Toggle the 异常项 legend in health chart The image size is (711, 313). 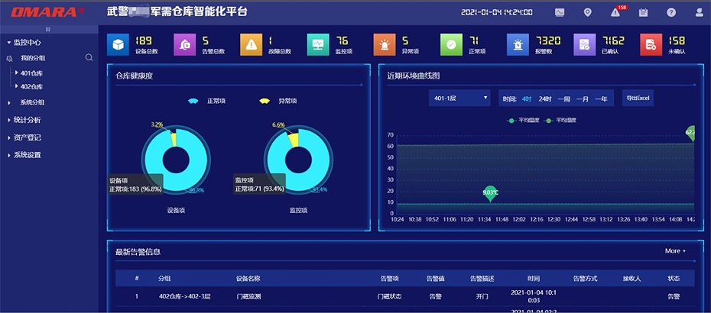[x=275, y=101]
